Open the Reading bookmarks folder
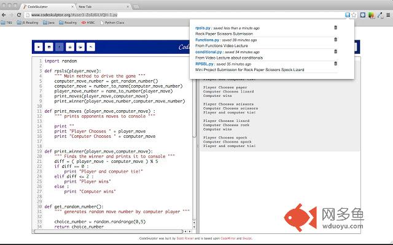Screen dimensions: 393x245 pyautogui.click(x=68, y=23)
